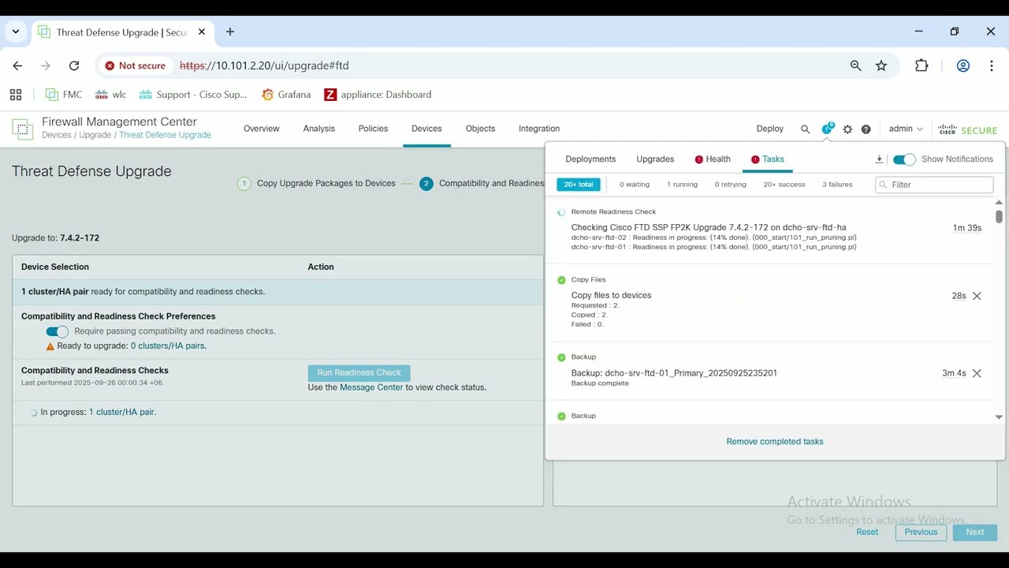The width and height of the screenshot is (1009, 568).
Task: Reload the page with refresh icon
Action: pos(74,65)
